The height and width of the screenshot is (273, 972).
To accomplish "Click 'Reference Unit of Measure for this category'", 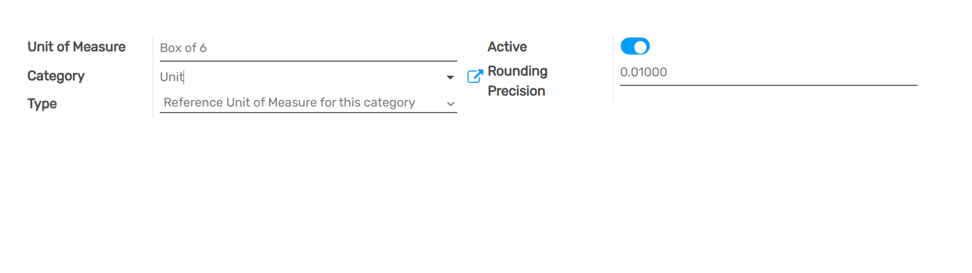I will [x=289, y=103].
